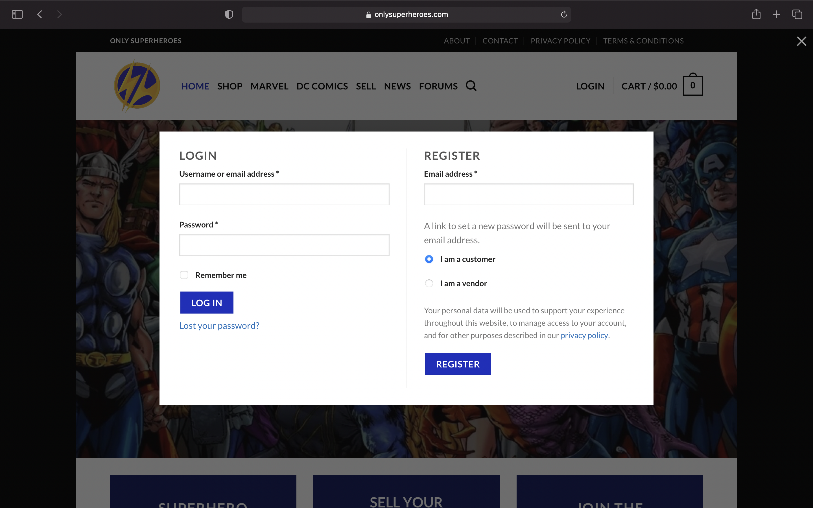813x508 pixels.
Task: Open a new tab with the plus icon
Action: pos(776,14)
